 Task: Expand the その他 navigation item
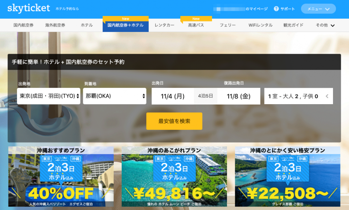tap(325, 25)
